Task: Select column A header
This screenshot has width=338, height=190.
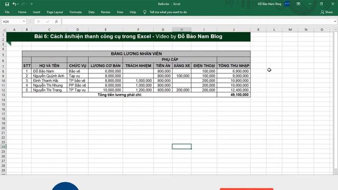Action: coord(14,30)
